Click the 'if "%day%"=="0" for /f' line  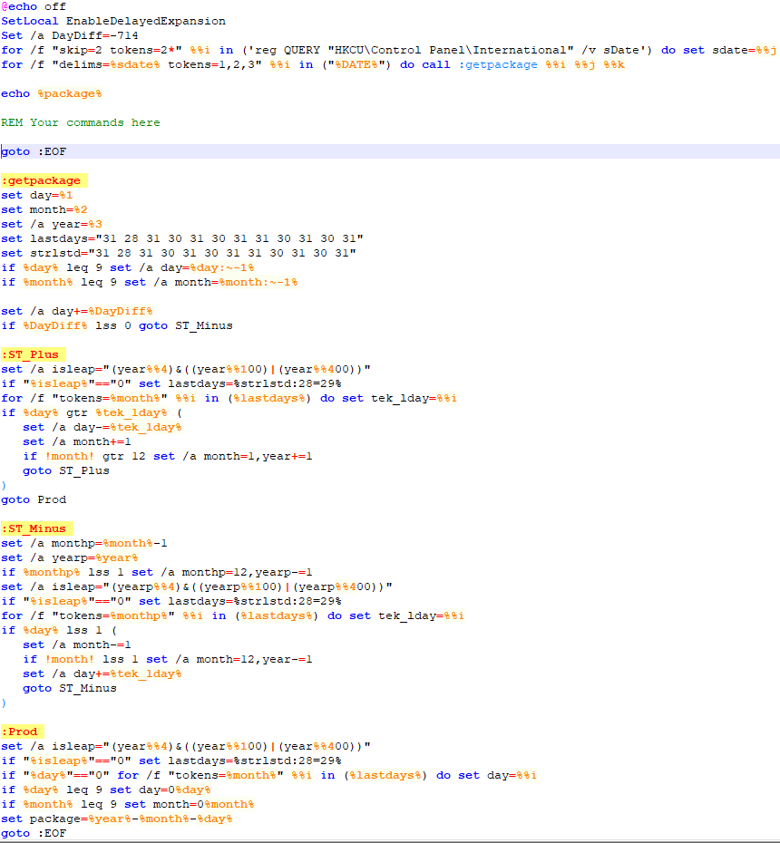(x=268, y=776)
